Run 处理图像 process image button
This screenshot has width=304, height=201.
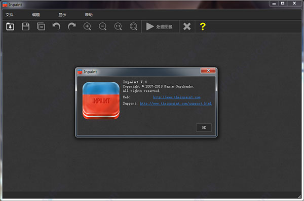pyautogui.click(x=160, y=26)
